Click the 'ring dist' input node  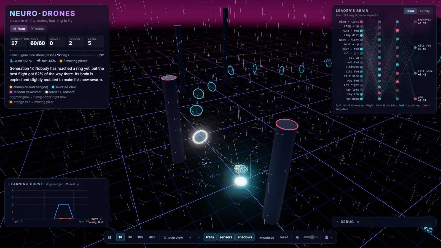pyautogui.click(x=361, y=35)
